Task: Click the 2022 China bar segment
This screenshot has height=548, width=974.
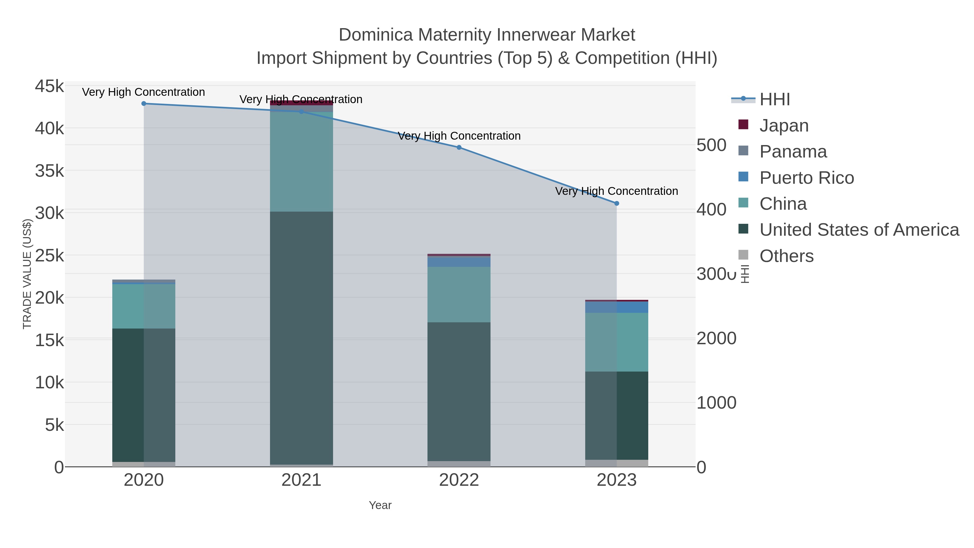Action: [459, 295]
